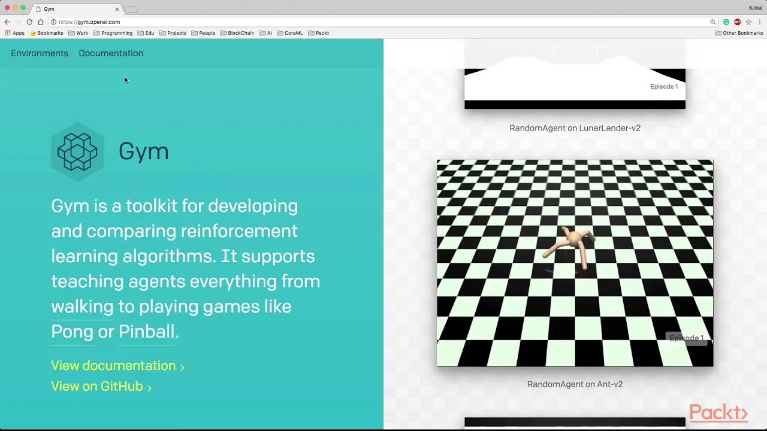Close the Gym browser tab
This screenshot has width=767, height=431.
pyautogui.click(x=117, y=9)
